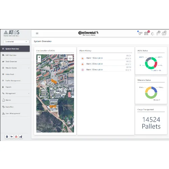The height and width of the screenshot is (169, 169).
Task: Click the 14524 Pallets cargo figure
Action: pos(151,123)
